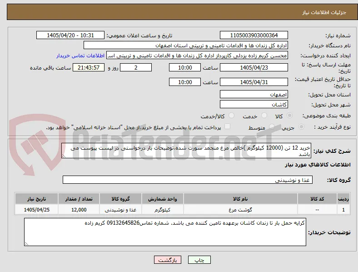Click the request creator name field
Image resolution: width=358 pixels, height=272 pixels.
197,55
